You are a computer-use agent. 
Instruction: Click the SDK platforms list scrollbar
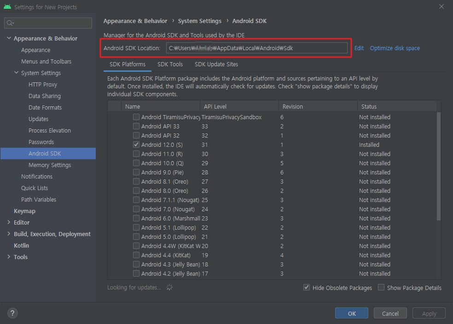439,166
